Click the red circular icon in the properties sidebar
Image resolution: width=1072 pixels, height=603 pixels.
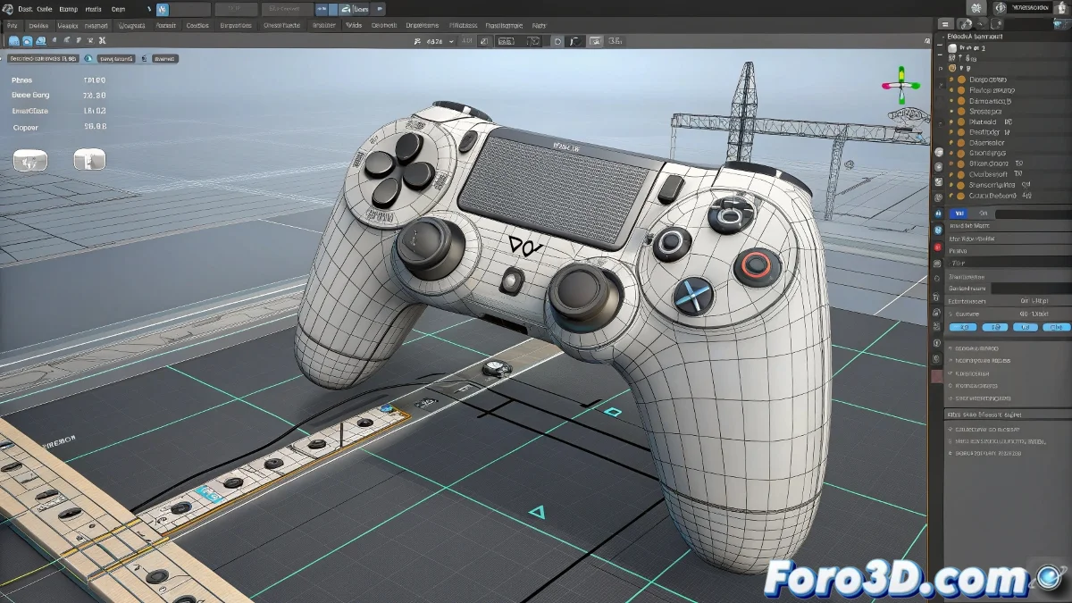click(x=937, y=246)
